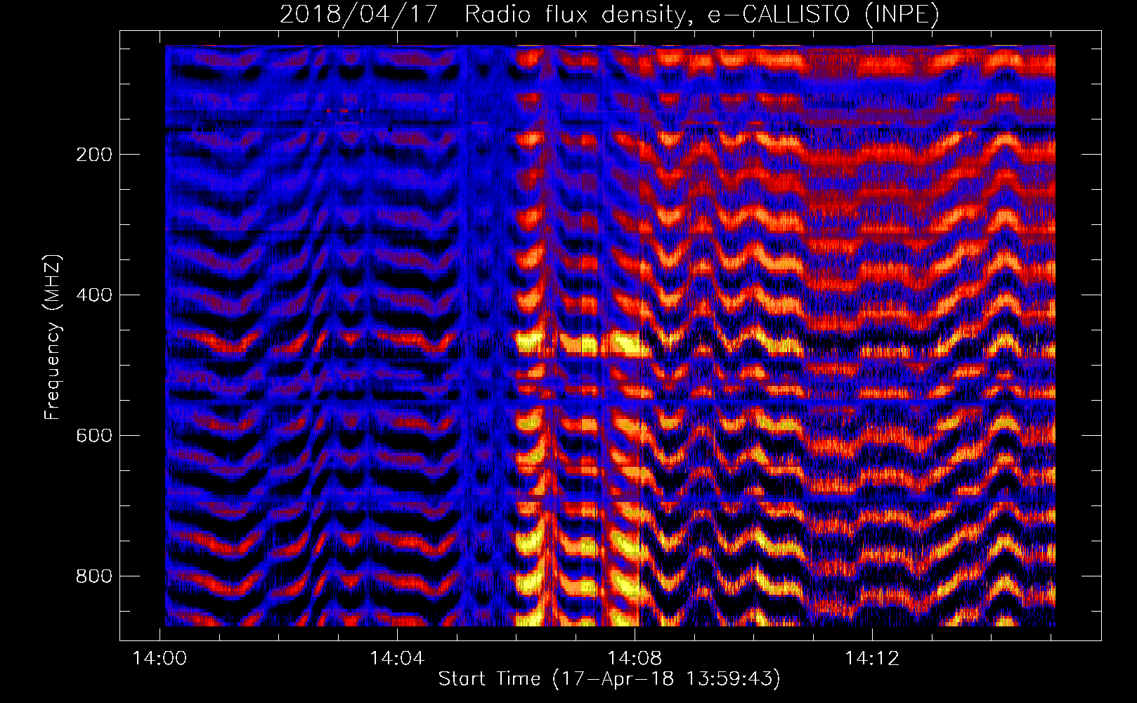The height and width of the screenshot is (703, 1137).
Task: Click the '800' frequency tick label
Action: click(x=94, y=576)
